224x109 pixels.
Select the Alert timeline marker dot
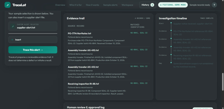[171, 23]
